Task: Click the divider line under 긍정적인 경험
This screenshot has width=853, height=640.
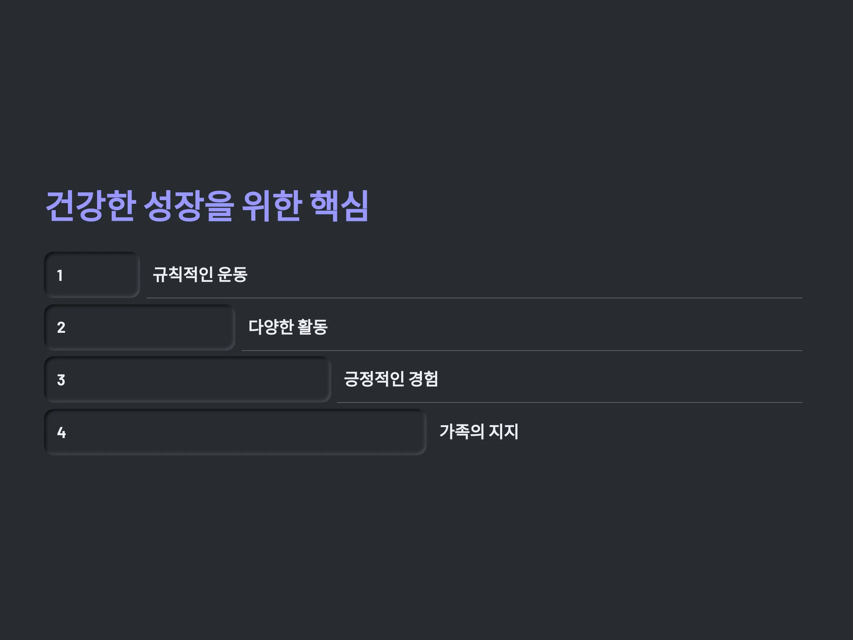Action: (570, 402)
